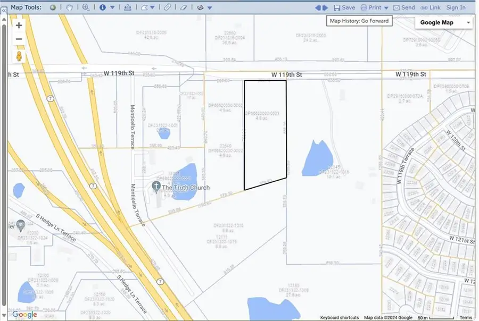Click the globe overview icon in Map Tools
Image resolution: width=479 pixels, height=321 pixels.
[x=53, y=7]
